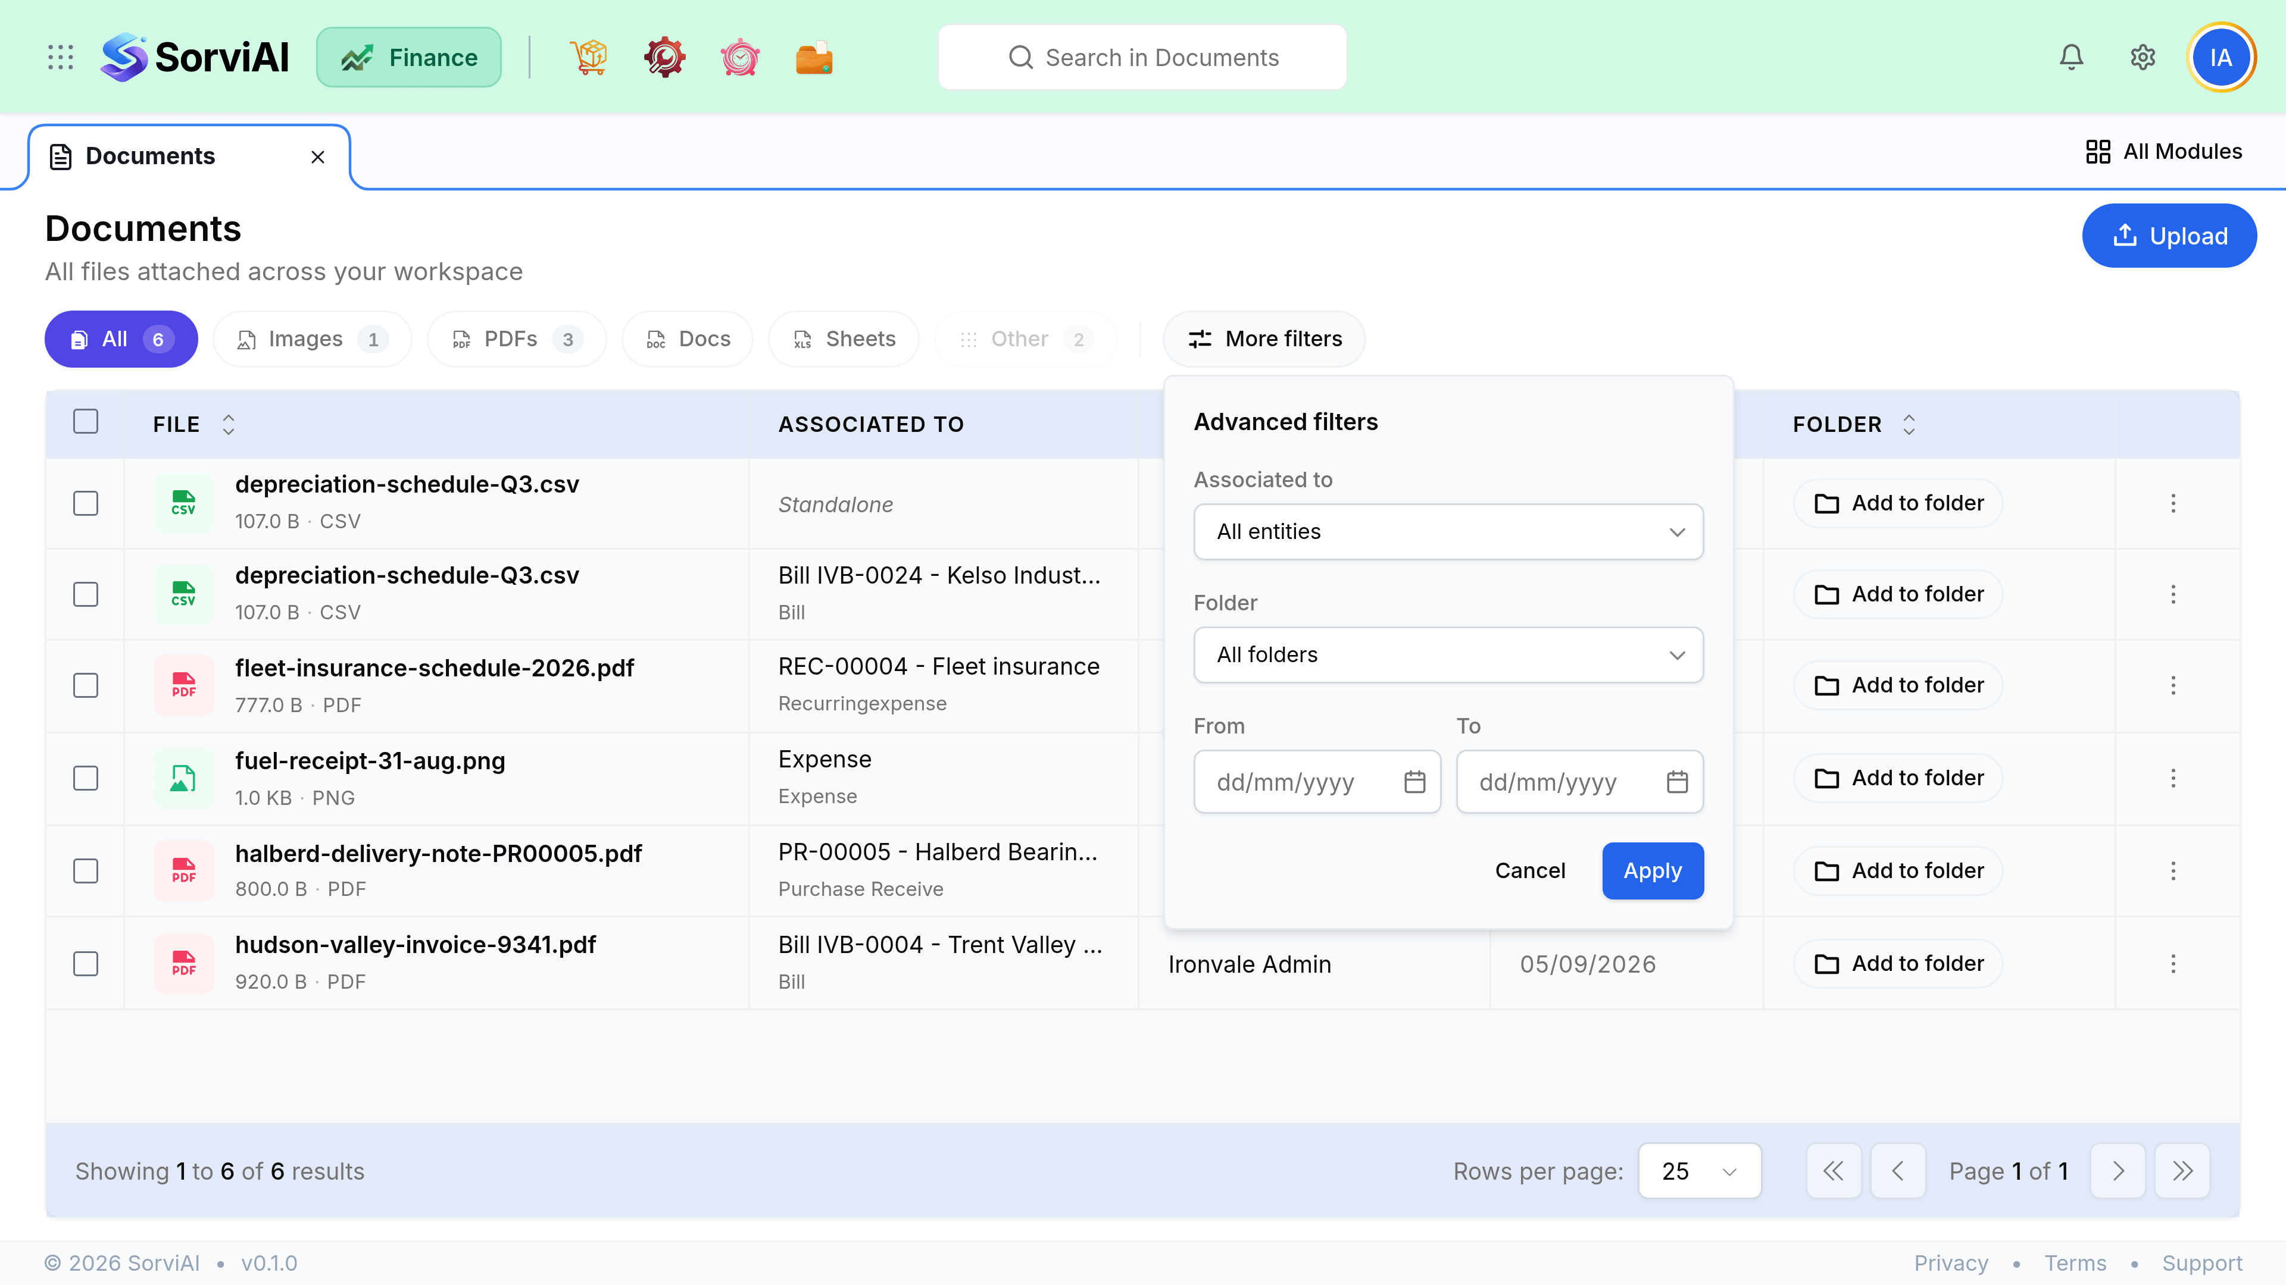Focus the Search in Documents field

click(1142, 58)
